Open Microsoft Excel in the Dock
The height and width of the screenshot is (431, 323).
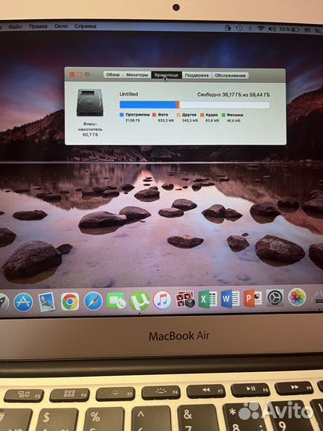[x=207, y=299]
